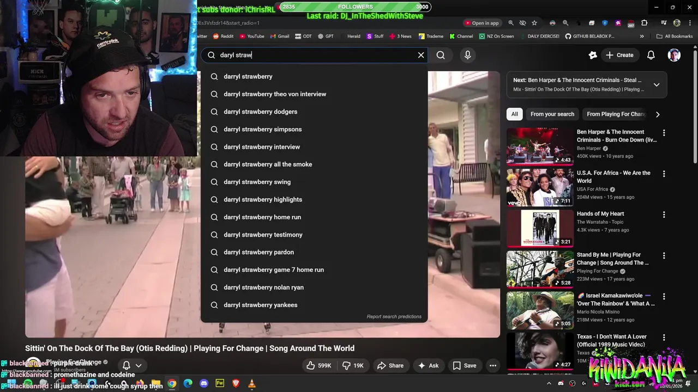Click 'Report search predictions' link
Image resolution: width=698 pixels, height=392 pixels.
(x=394, y=316)
